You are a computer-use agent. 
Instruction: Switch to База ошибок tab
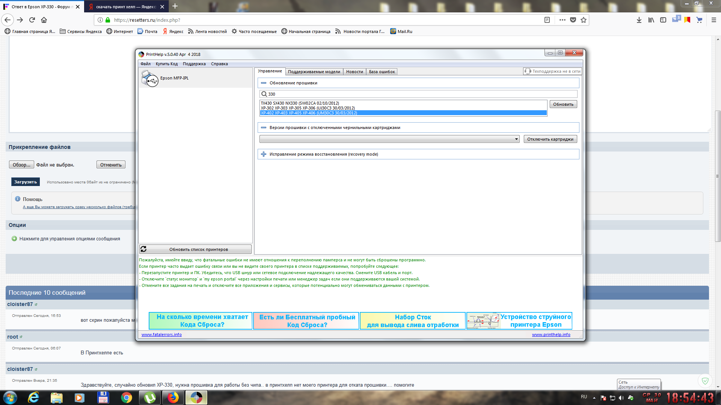tap(382, 72)
